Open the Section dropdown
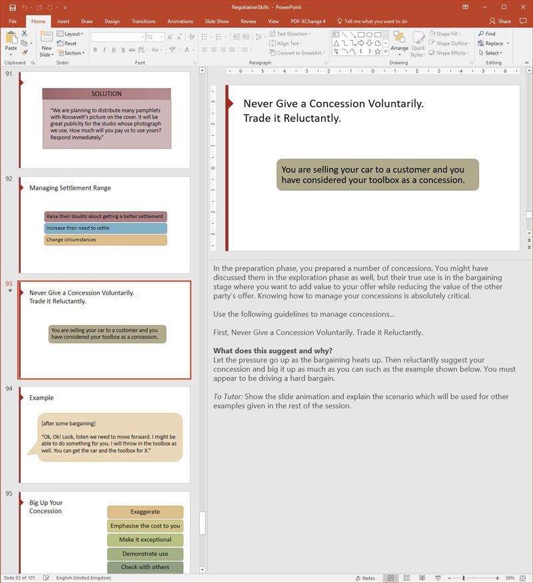Viewport: 533px width, 583px height. 71,53
